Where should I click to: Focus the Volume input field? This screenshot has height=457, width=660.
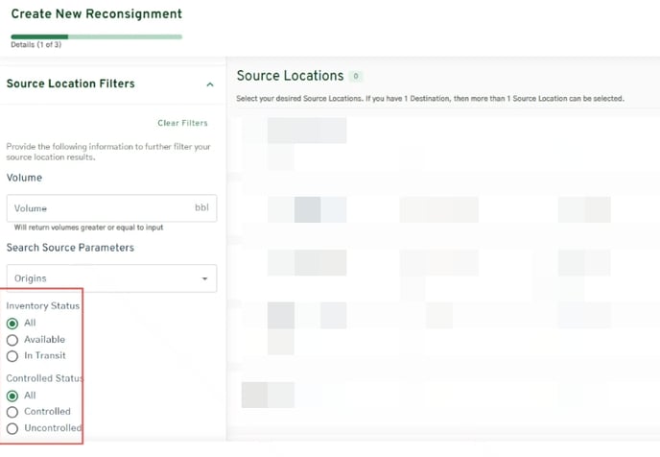point(101,208)
